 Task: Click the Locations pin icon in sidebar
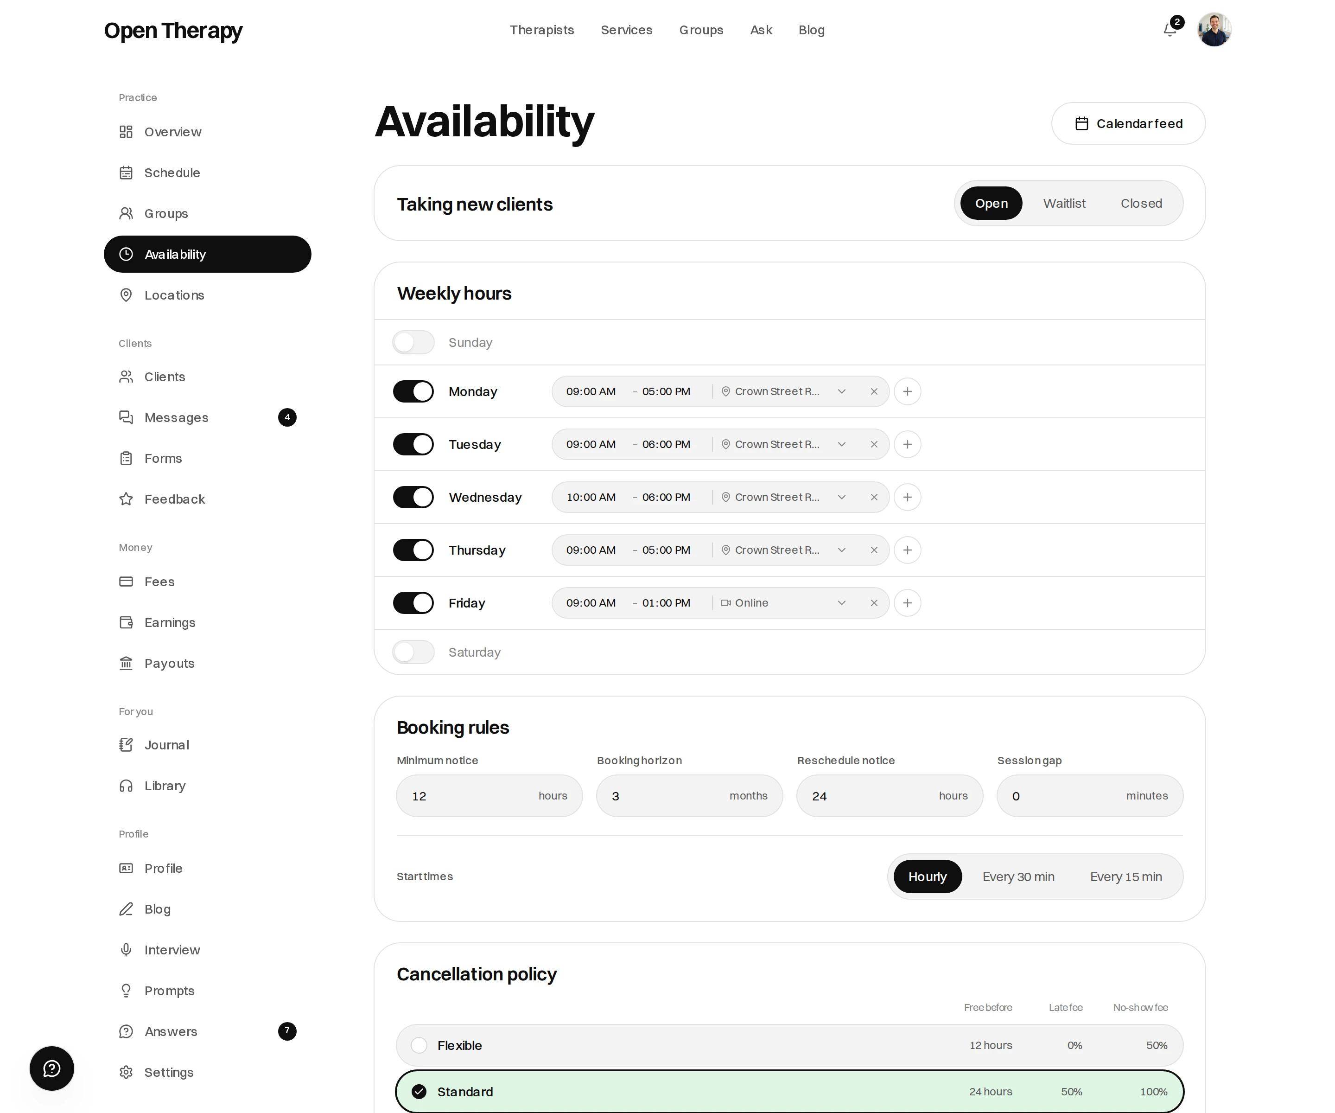[126, 295]
